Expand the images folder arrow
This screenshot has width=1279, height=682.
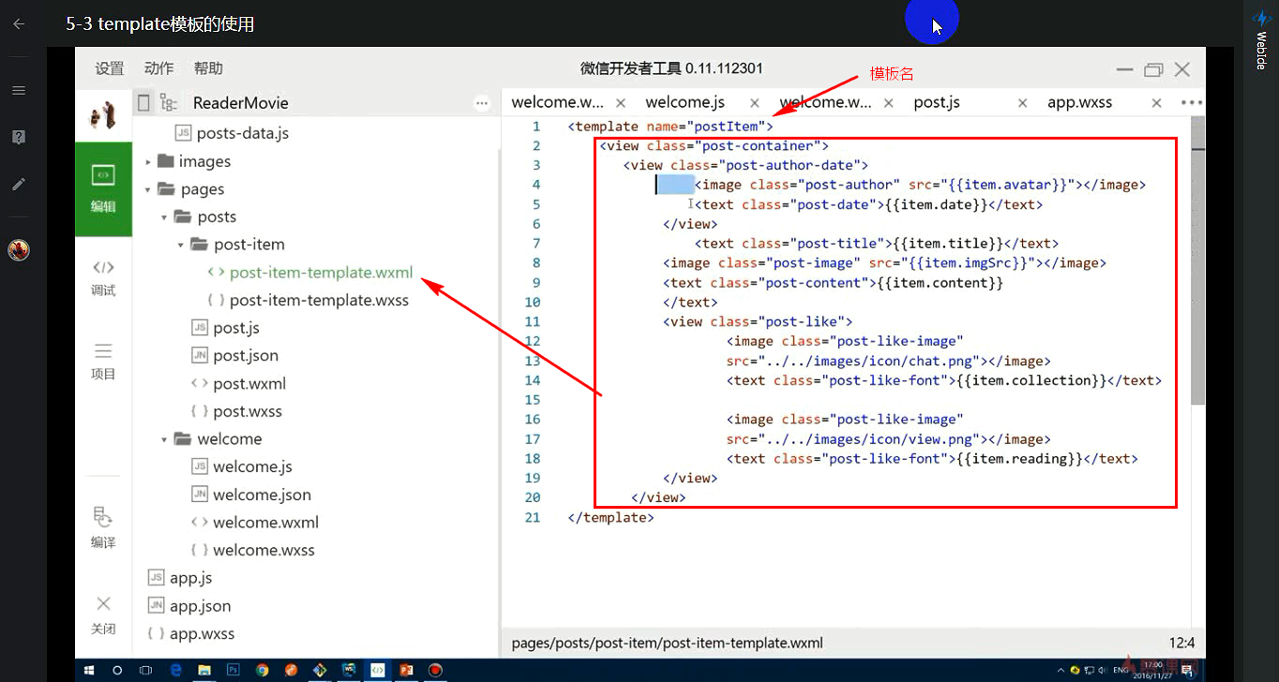tap(148, 162)
